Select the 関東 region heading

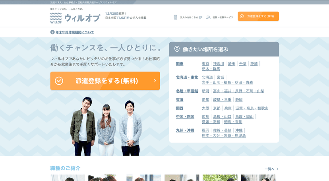coord(180,64)
